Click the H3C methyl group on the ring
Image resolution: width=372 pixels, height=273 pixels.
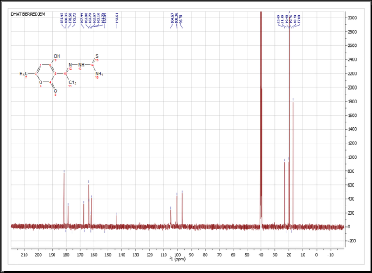[23, 74]
